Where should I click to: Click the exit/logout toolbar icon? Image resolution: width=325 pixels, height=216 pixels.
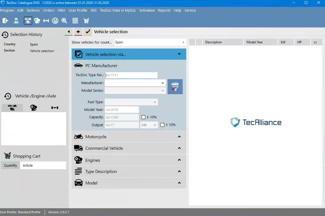point(5,20)
